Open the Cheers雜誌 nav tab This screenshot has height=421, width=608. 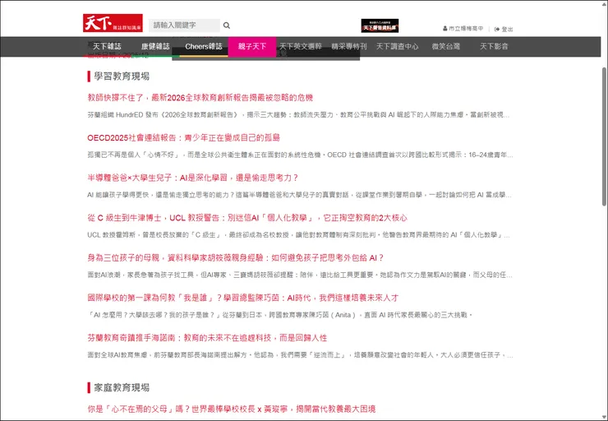coord(204,47)
